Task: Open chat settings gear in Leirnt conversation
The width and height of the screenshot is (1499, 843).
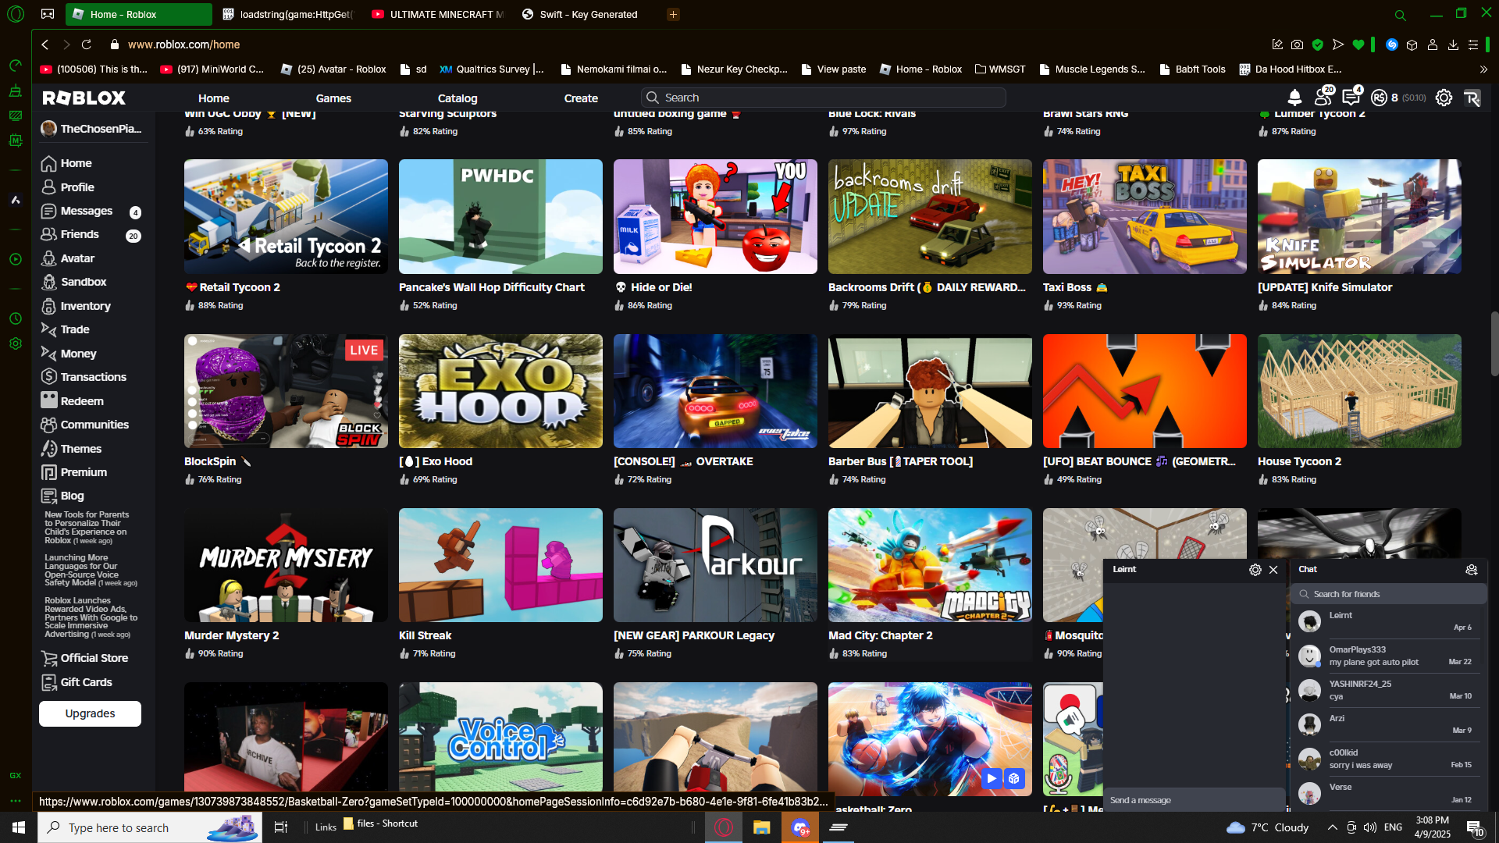Action: tap(1255, 570)
